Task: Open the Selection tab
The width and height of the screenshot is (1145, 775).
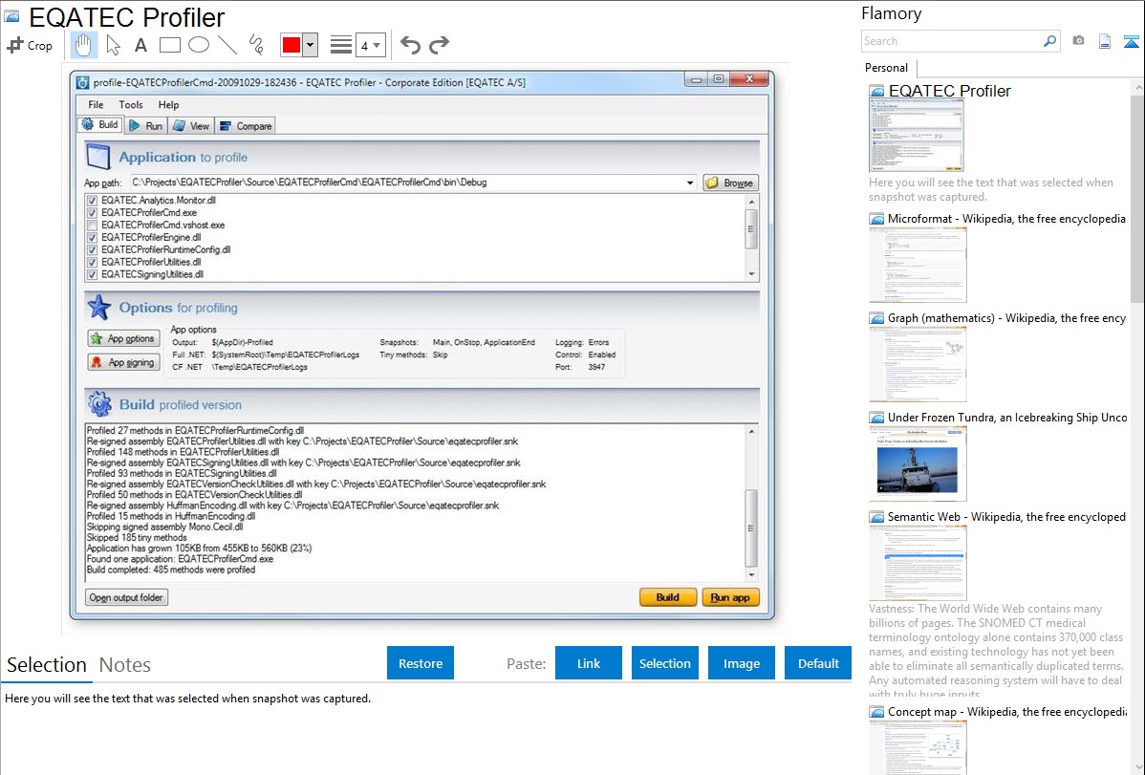Action: (x=47, y=665)
